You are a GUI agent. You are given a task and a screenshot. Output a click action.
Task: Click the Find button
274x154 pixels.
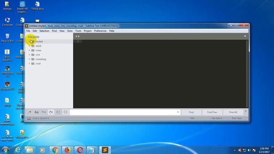[x=191, y=112]
